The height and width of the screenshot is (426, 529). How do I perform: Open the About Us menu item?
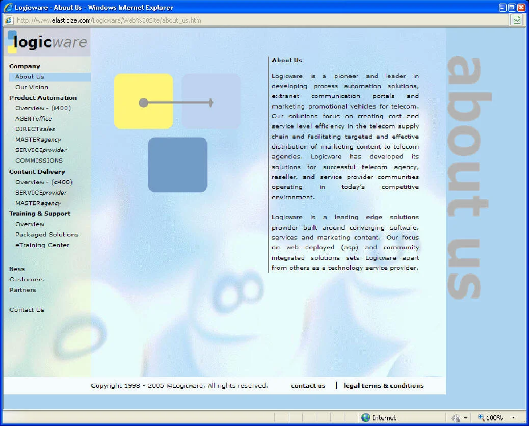pyautogui.click(x=50, y=76)
